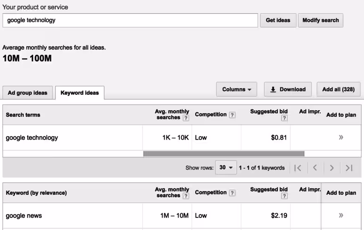This screenshot has height=230, width=364.
Task: Click Suggested bid header in Keyword table
Action: click(x=269, y=189)
